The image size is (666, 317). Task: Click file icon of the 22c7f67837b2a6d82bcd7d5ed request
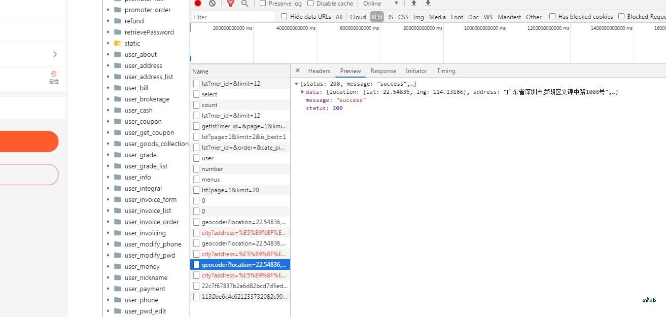pos(196,286)
